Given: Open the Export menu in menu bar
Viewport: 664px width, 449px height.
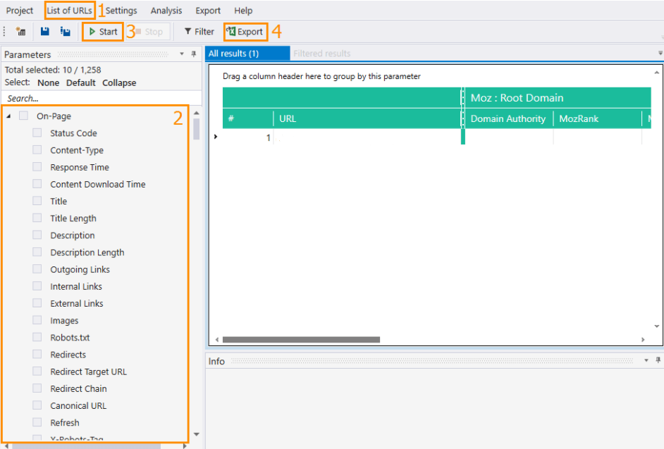Looking at the screenshot, I should [x=207, y=11].
